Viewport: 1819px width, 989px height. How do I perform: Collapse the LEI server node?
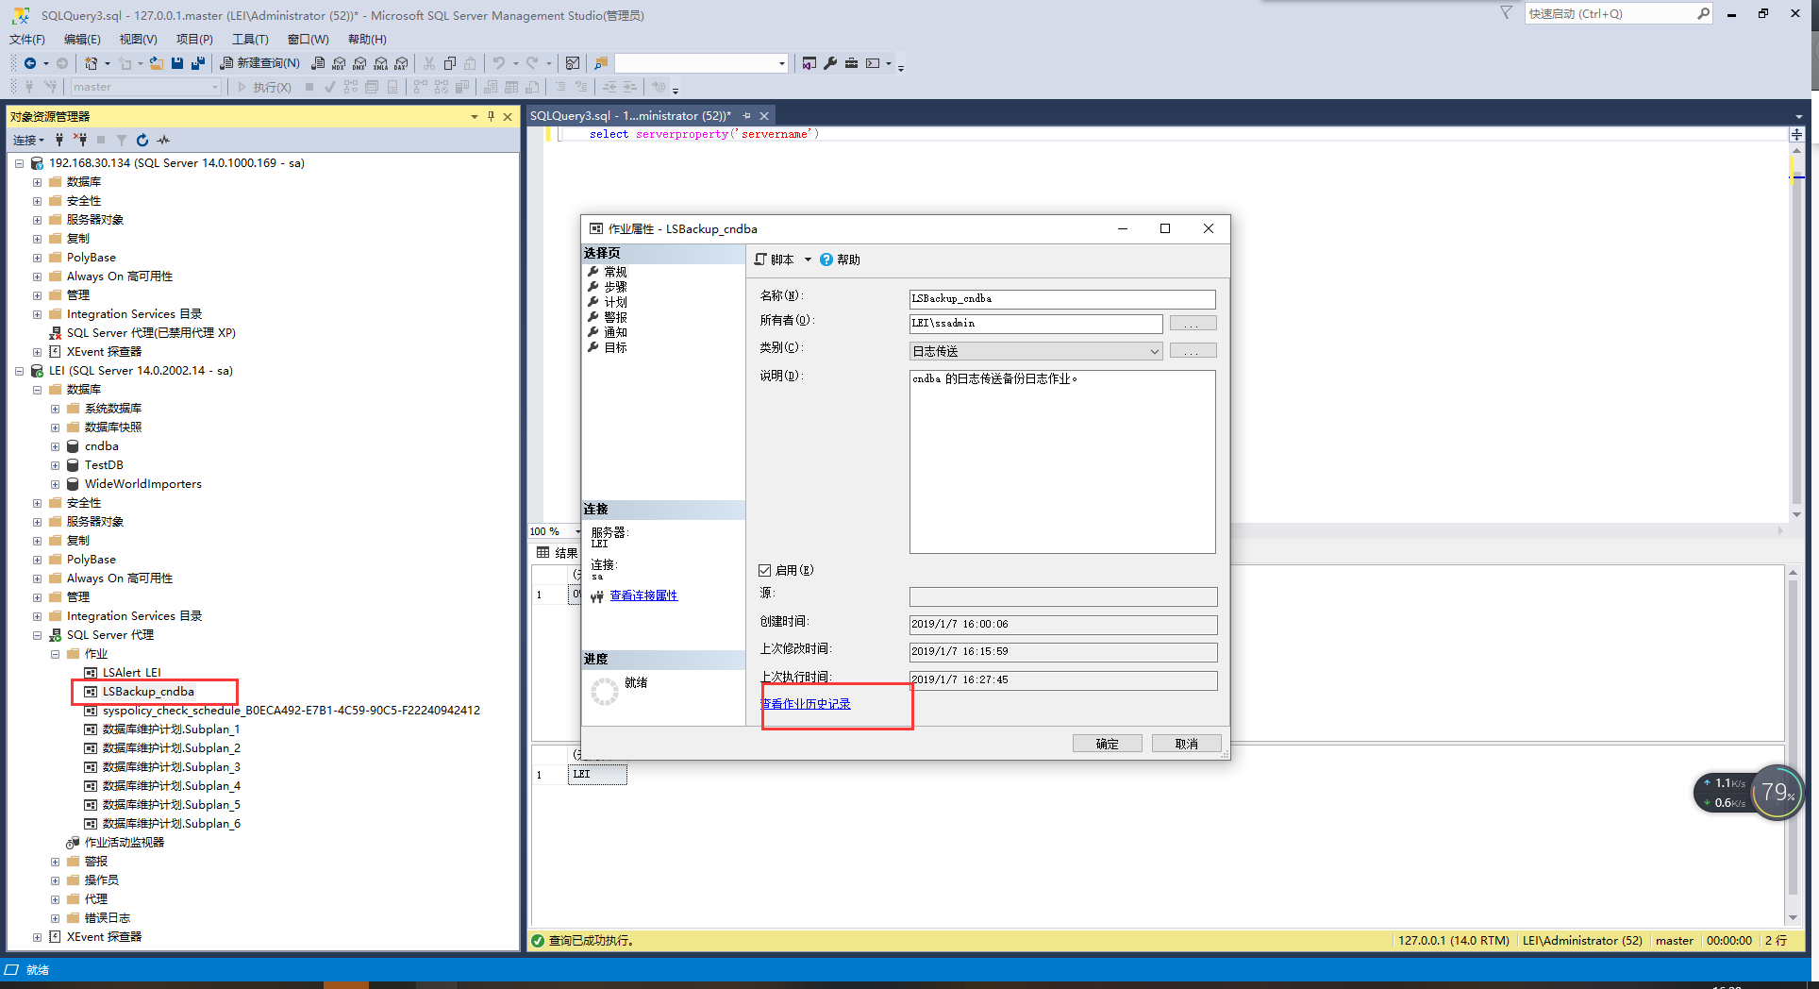point(19,371)
